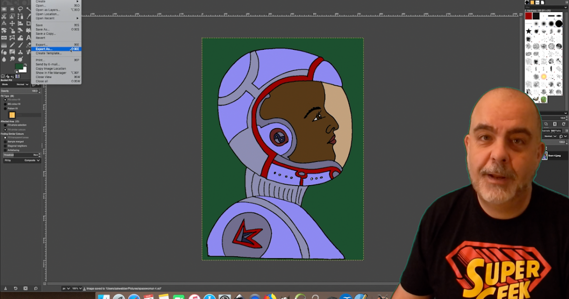
Task: Open the Mode Normal dropdown
Action: pos(23,84)
